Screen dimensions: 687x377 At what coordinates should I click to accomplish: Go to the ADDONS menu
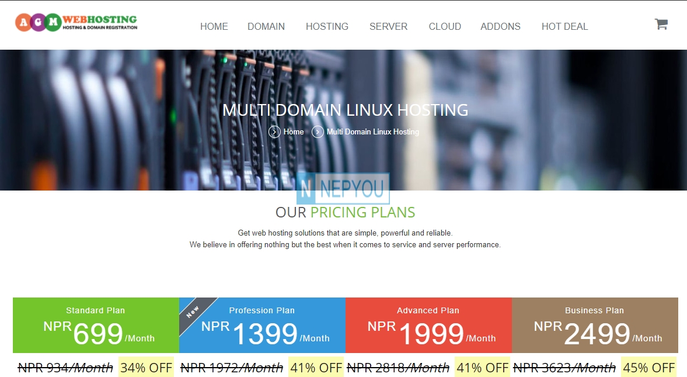click(500, 27)
